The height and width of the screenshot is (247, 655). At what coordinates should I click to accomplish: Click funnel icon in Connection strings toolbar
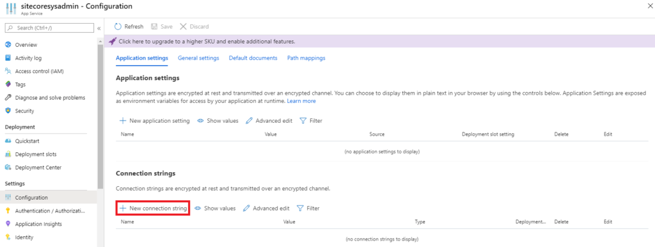click(x=300, y=208)
